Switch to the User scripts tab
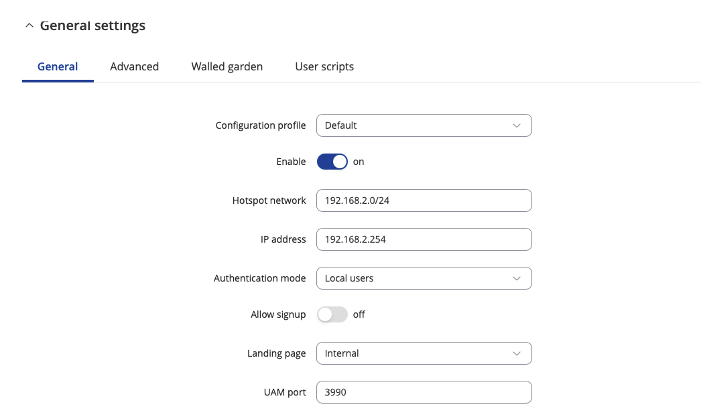This screenshot has width=701, height=419. point(324,66)
